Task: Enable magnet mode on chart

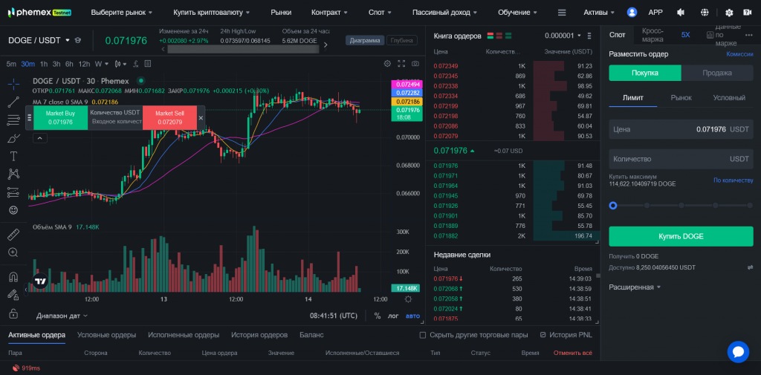Action: 13,277
